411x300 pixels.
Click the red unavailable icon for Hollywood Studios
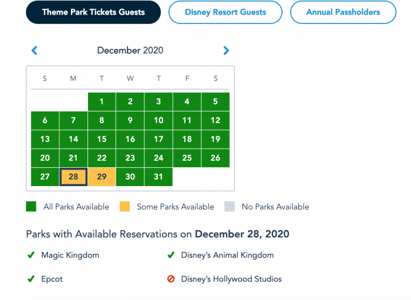(171, 279)
